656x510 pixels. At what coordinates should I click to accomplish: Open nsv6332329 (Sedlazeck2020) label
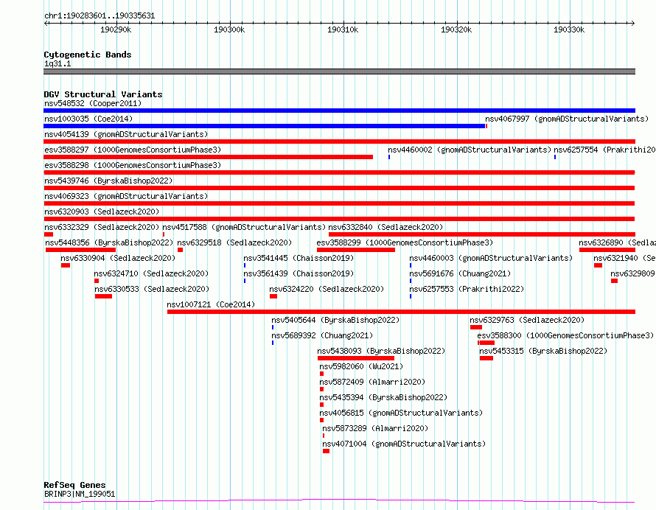click(x=102, y=227)
